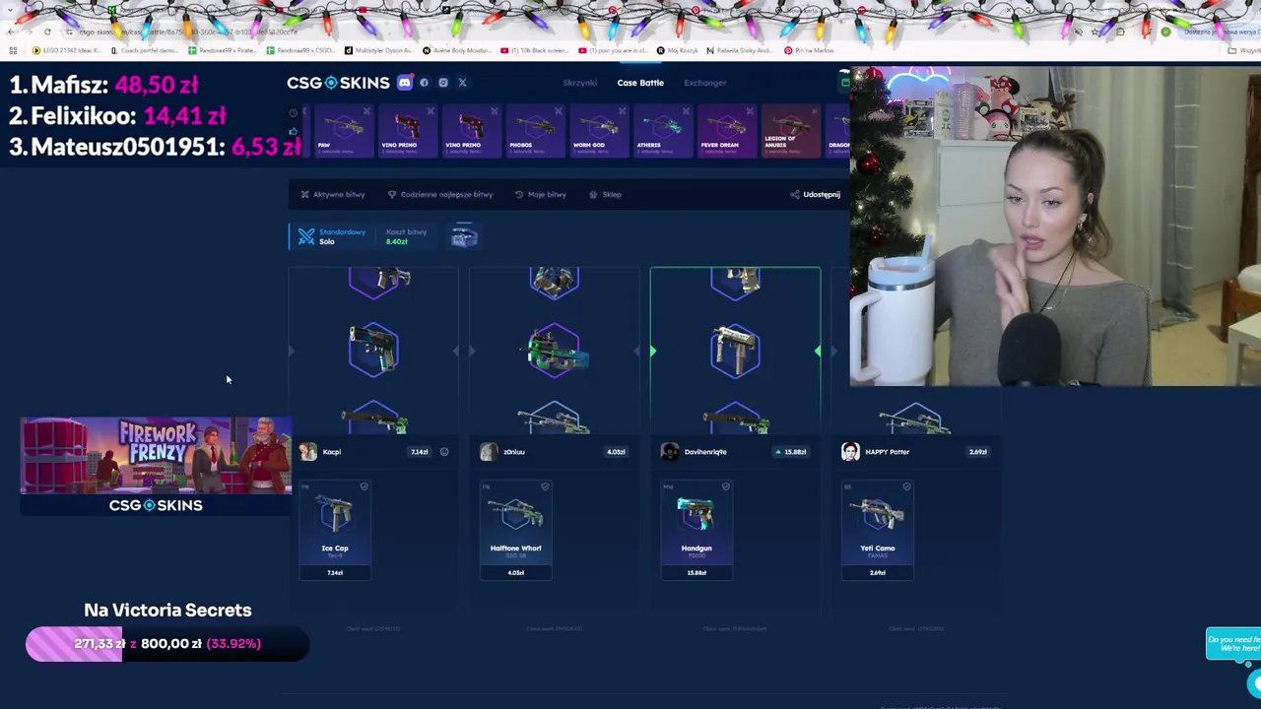Click the thumbs-up icon beside live drops

(293, 130)
